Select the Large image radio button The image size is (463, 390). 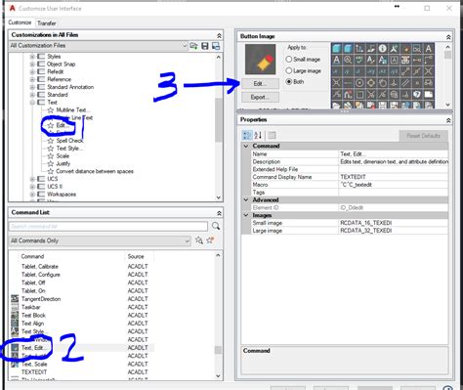coord(288,70)
